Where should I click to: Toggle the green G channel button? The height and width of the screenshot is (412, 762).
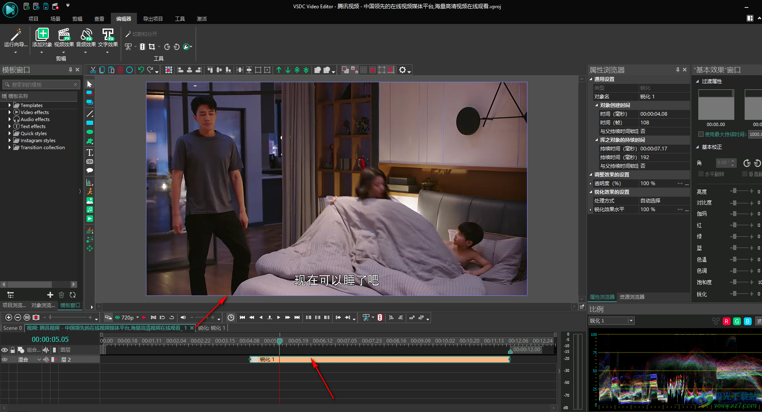(x=737, y=321)
